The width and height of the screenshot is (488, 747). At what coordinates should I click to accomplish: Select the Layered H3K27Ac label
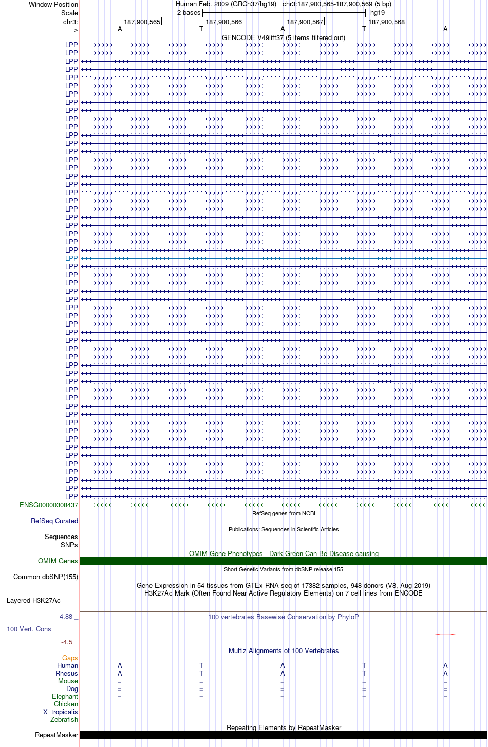click(x=33, y=600)
